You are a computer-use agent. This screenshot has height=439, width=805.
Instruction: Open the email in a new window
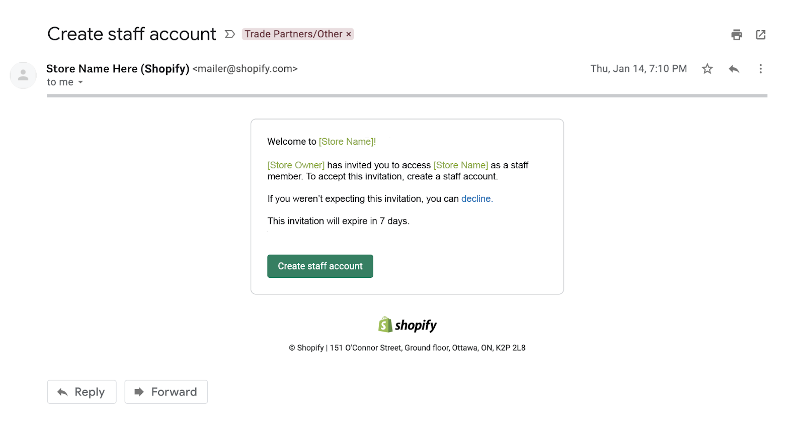pos(761,35)
